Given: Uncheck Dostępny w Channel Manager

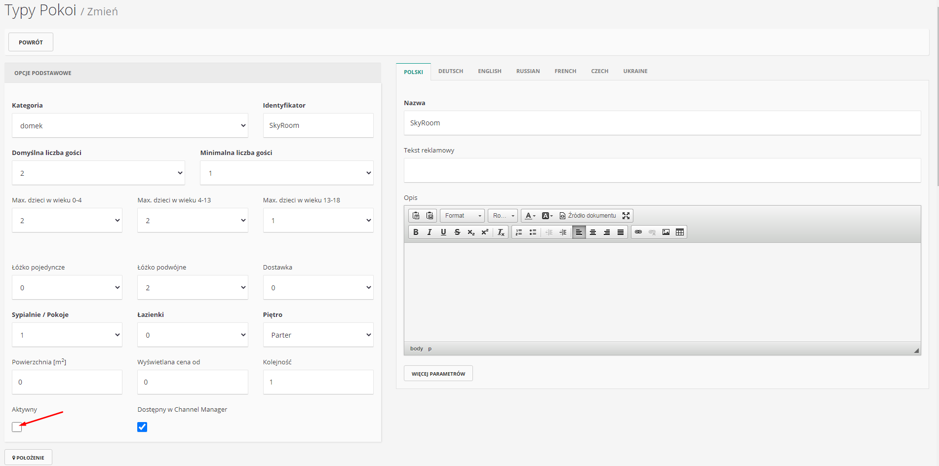Looking at the screenshot, I should 142,427.
